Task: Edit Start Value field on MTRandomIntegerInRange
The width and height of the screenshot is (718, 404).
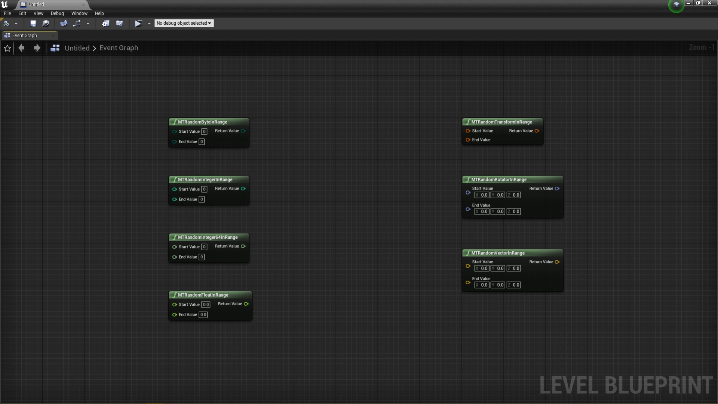Action: point(204,189)
